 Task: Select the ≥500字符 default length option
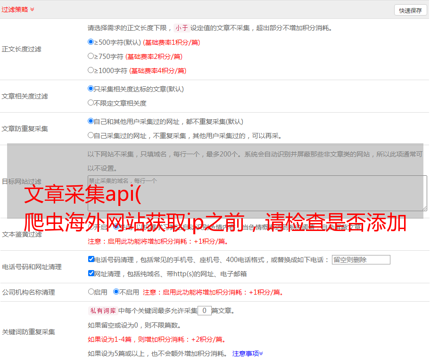tap(91, 42)
